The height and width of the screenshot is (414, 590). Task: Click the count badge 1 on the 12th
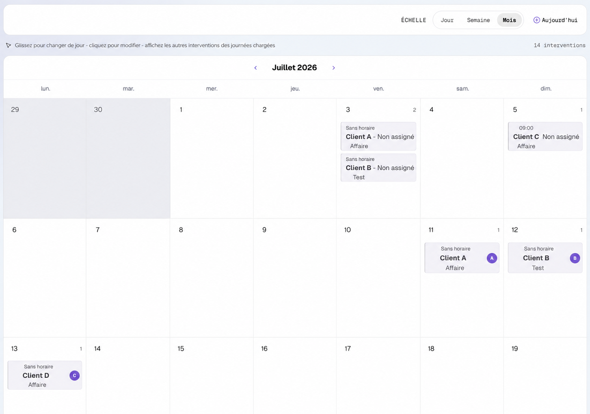coord(581,230)
